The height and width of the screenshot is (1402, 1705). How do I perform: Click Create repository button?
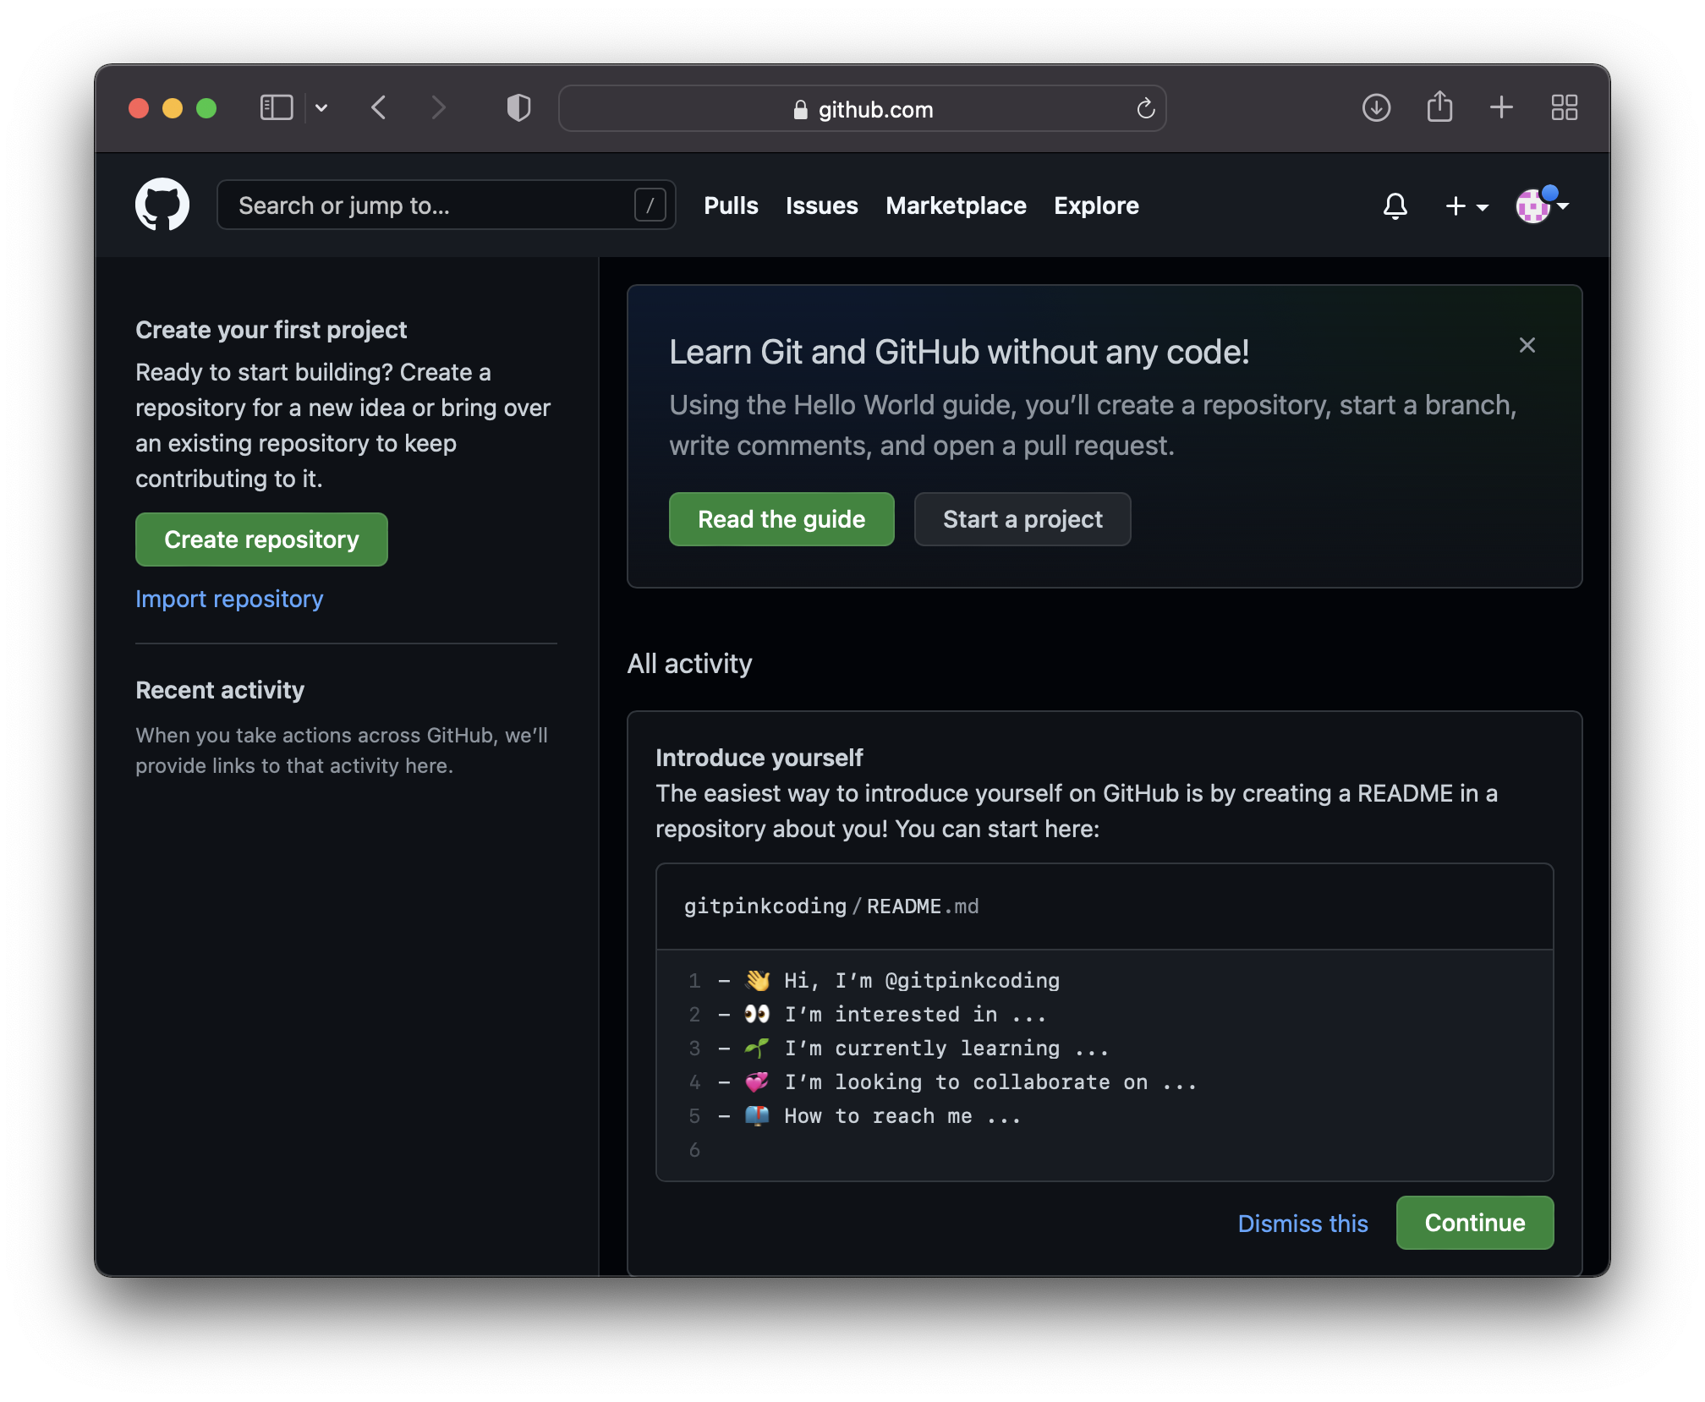(x=261, y=539)
